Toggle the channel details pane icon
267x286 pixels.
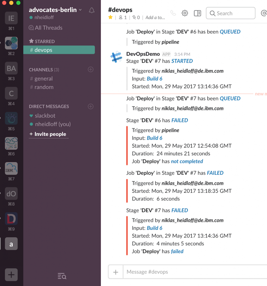coord(197,13)
